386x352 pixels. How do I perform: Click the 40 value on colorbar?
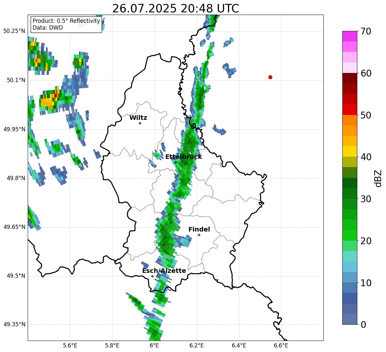[366, 157]
